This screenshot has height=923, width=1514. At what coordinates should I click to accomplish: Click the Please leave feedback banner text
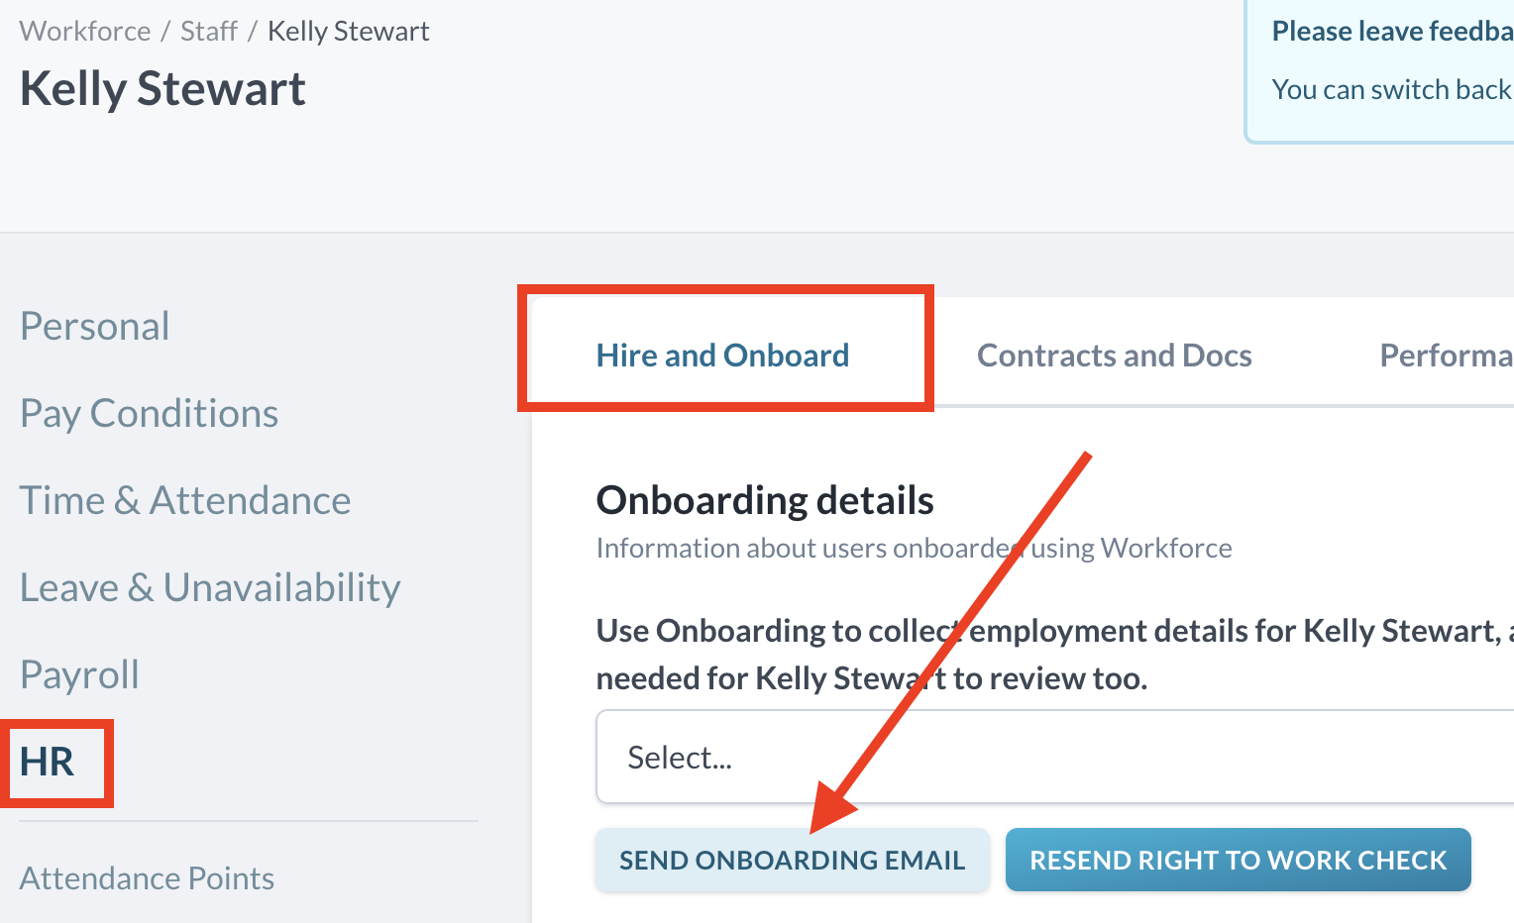click(1391, 31)
